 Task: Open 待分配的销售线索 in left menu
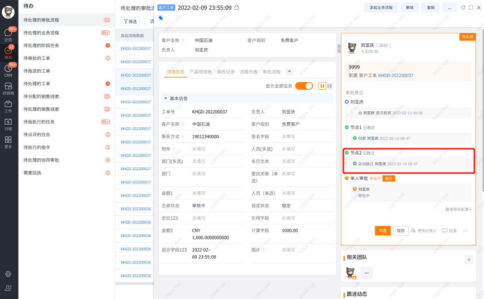67,97
